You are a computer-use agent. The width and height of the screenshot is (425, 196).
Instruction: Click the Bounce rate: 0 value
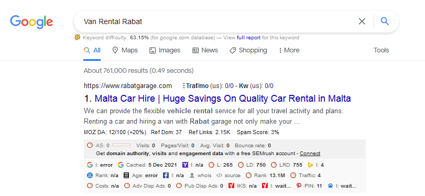pos(253,145)
